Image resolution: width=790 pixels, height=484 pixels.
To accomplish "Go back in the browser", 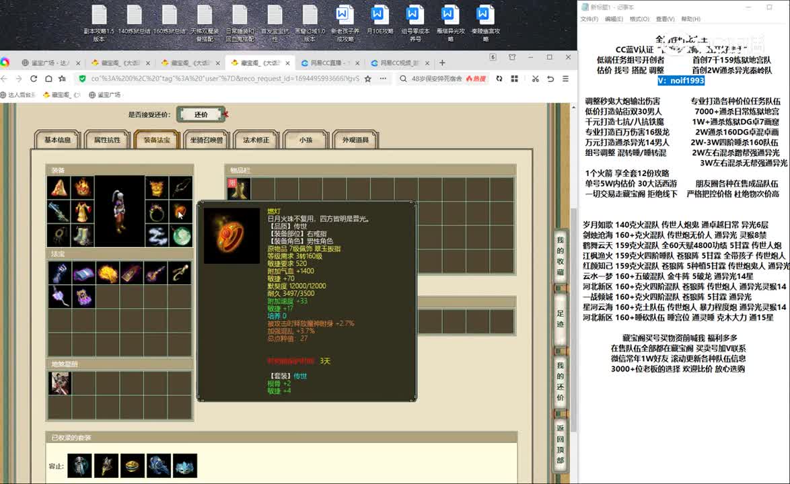I will [5, 79].
